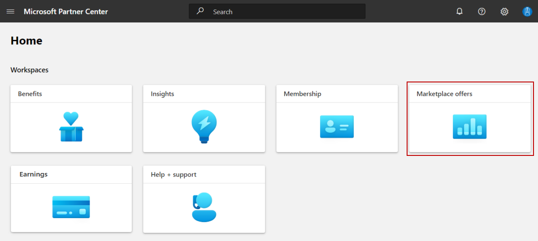The image size is (538, 241).
Task: Click the Help + support headset icon
Action: tap(204, 207)
